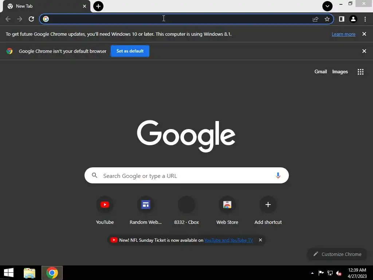Click the forward navigation arrow
The height and width of the screenshot is (280, 373).
(20, 19)
